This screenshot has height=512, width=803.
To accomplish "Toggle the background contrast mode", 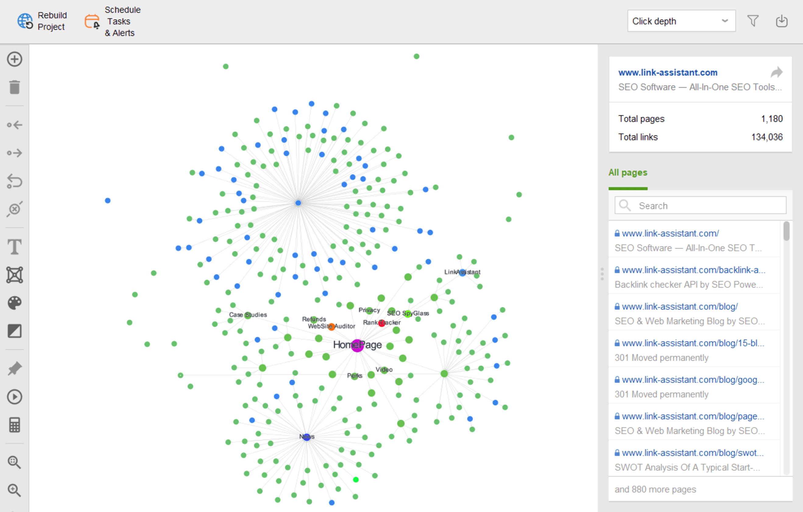I will click(14, 331).
